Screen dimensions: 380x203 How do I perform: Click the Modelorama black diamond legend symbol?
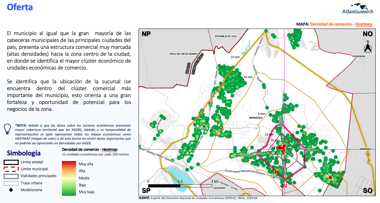point(11,190)
